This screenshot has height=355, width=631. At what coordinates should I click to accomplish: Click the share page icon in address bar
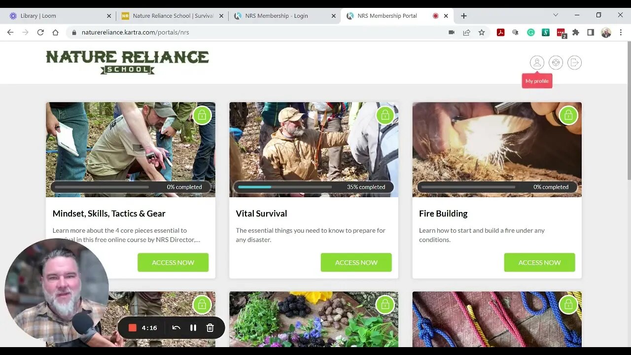tap(466, 33)
